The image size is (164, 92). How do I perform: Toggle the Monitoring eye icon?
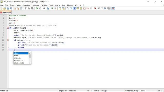pos(91,8)
